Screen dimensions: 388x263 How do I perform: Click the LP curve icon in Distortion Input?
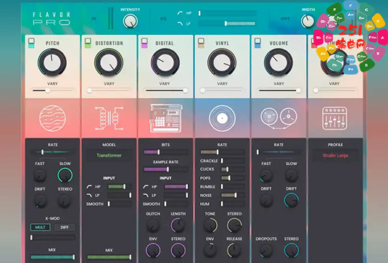pos(89,196)
